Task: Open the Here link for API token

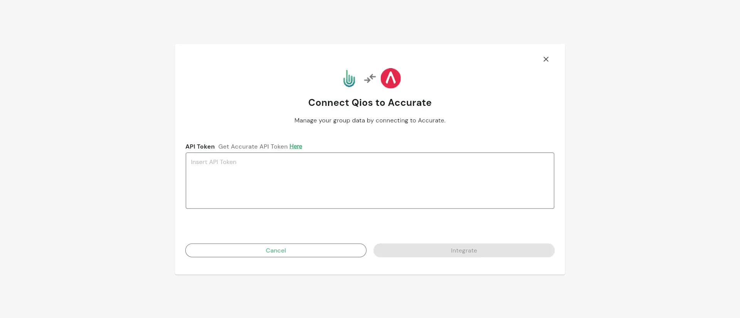Action: pyautogui.click(x=296, y=146)
